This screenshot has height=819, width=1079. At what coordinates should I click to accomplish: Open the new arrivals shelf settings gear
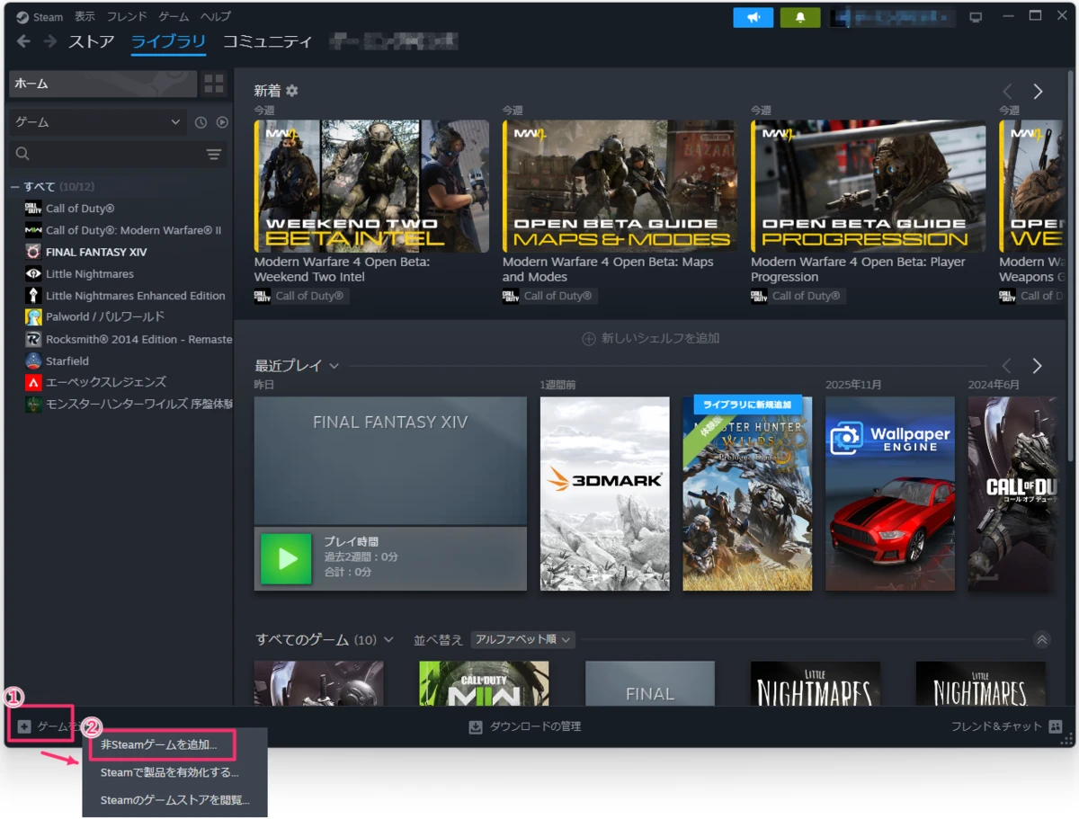click(291, 91)
